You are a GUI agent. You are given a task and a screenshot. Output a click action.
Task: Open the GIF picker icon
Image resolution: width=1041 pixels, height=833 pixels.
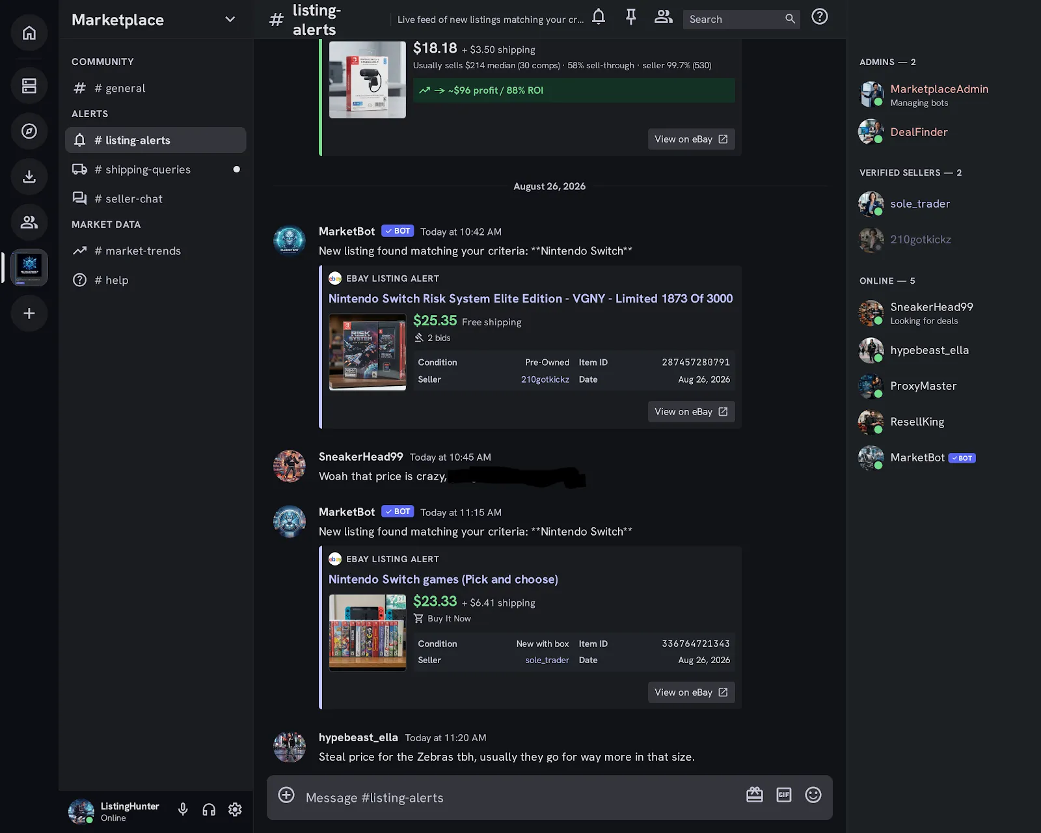pos(784,795)
